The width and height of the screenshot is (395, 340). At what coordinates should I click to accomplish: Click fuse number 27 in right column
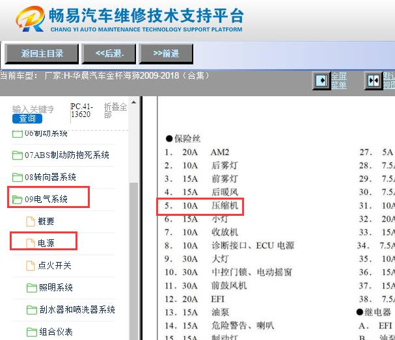(366, 152)
